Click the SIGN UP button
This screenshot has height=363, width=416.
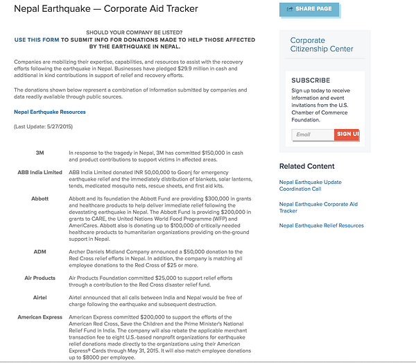(347, 135)
